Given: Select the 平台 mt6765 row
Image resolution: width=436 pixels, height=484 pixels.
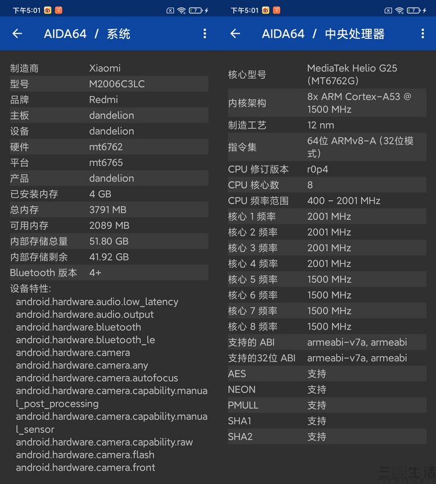Looking at the screenshot, I should point(109,162).
